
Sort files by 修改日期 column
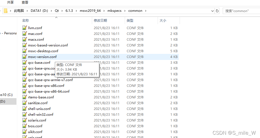[x=100, y=20]
